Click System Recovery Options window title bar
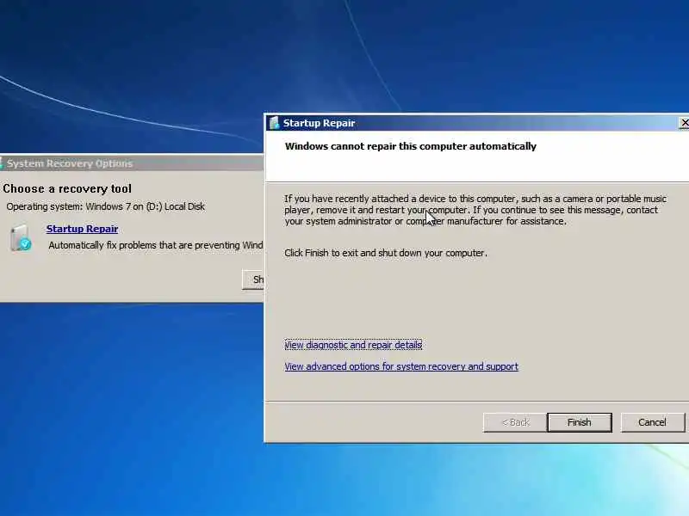The width and height of the screenshot is (689, 516). tap(132, 163)
